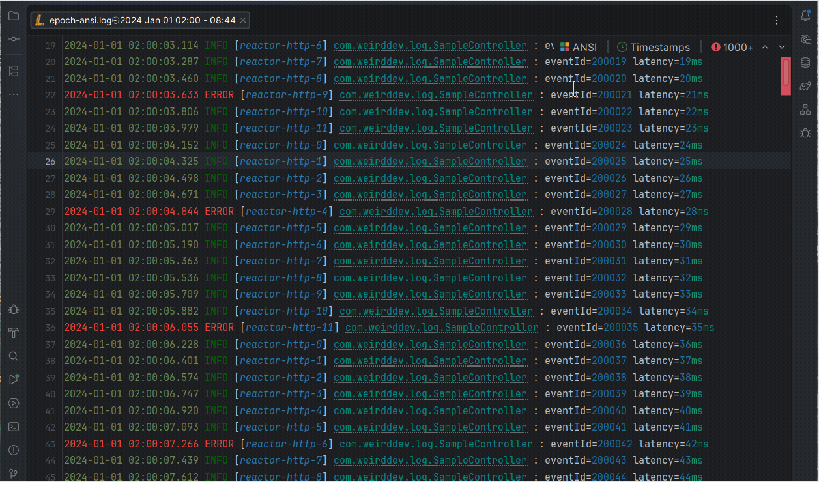Open the Structure tool window icon
This screenshot has height=482, width=819.
pos(14,71)
